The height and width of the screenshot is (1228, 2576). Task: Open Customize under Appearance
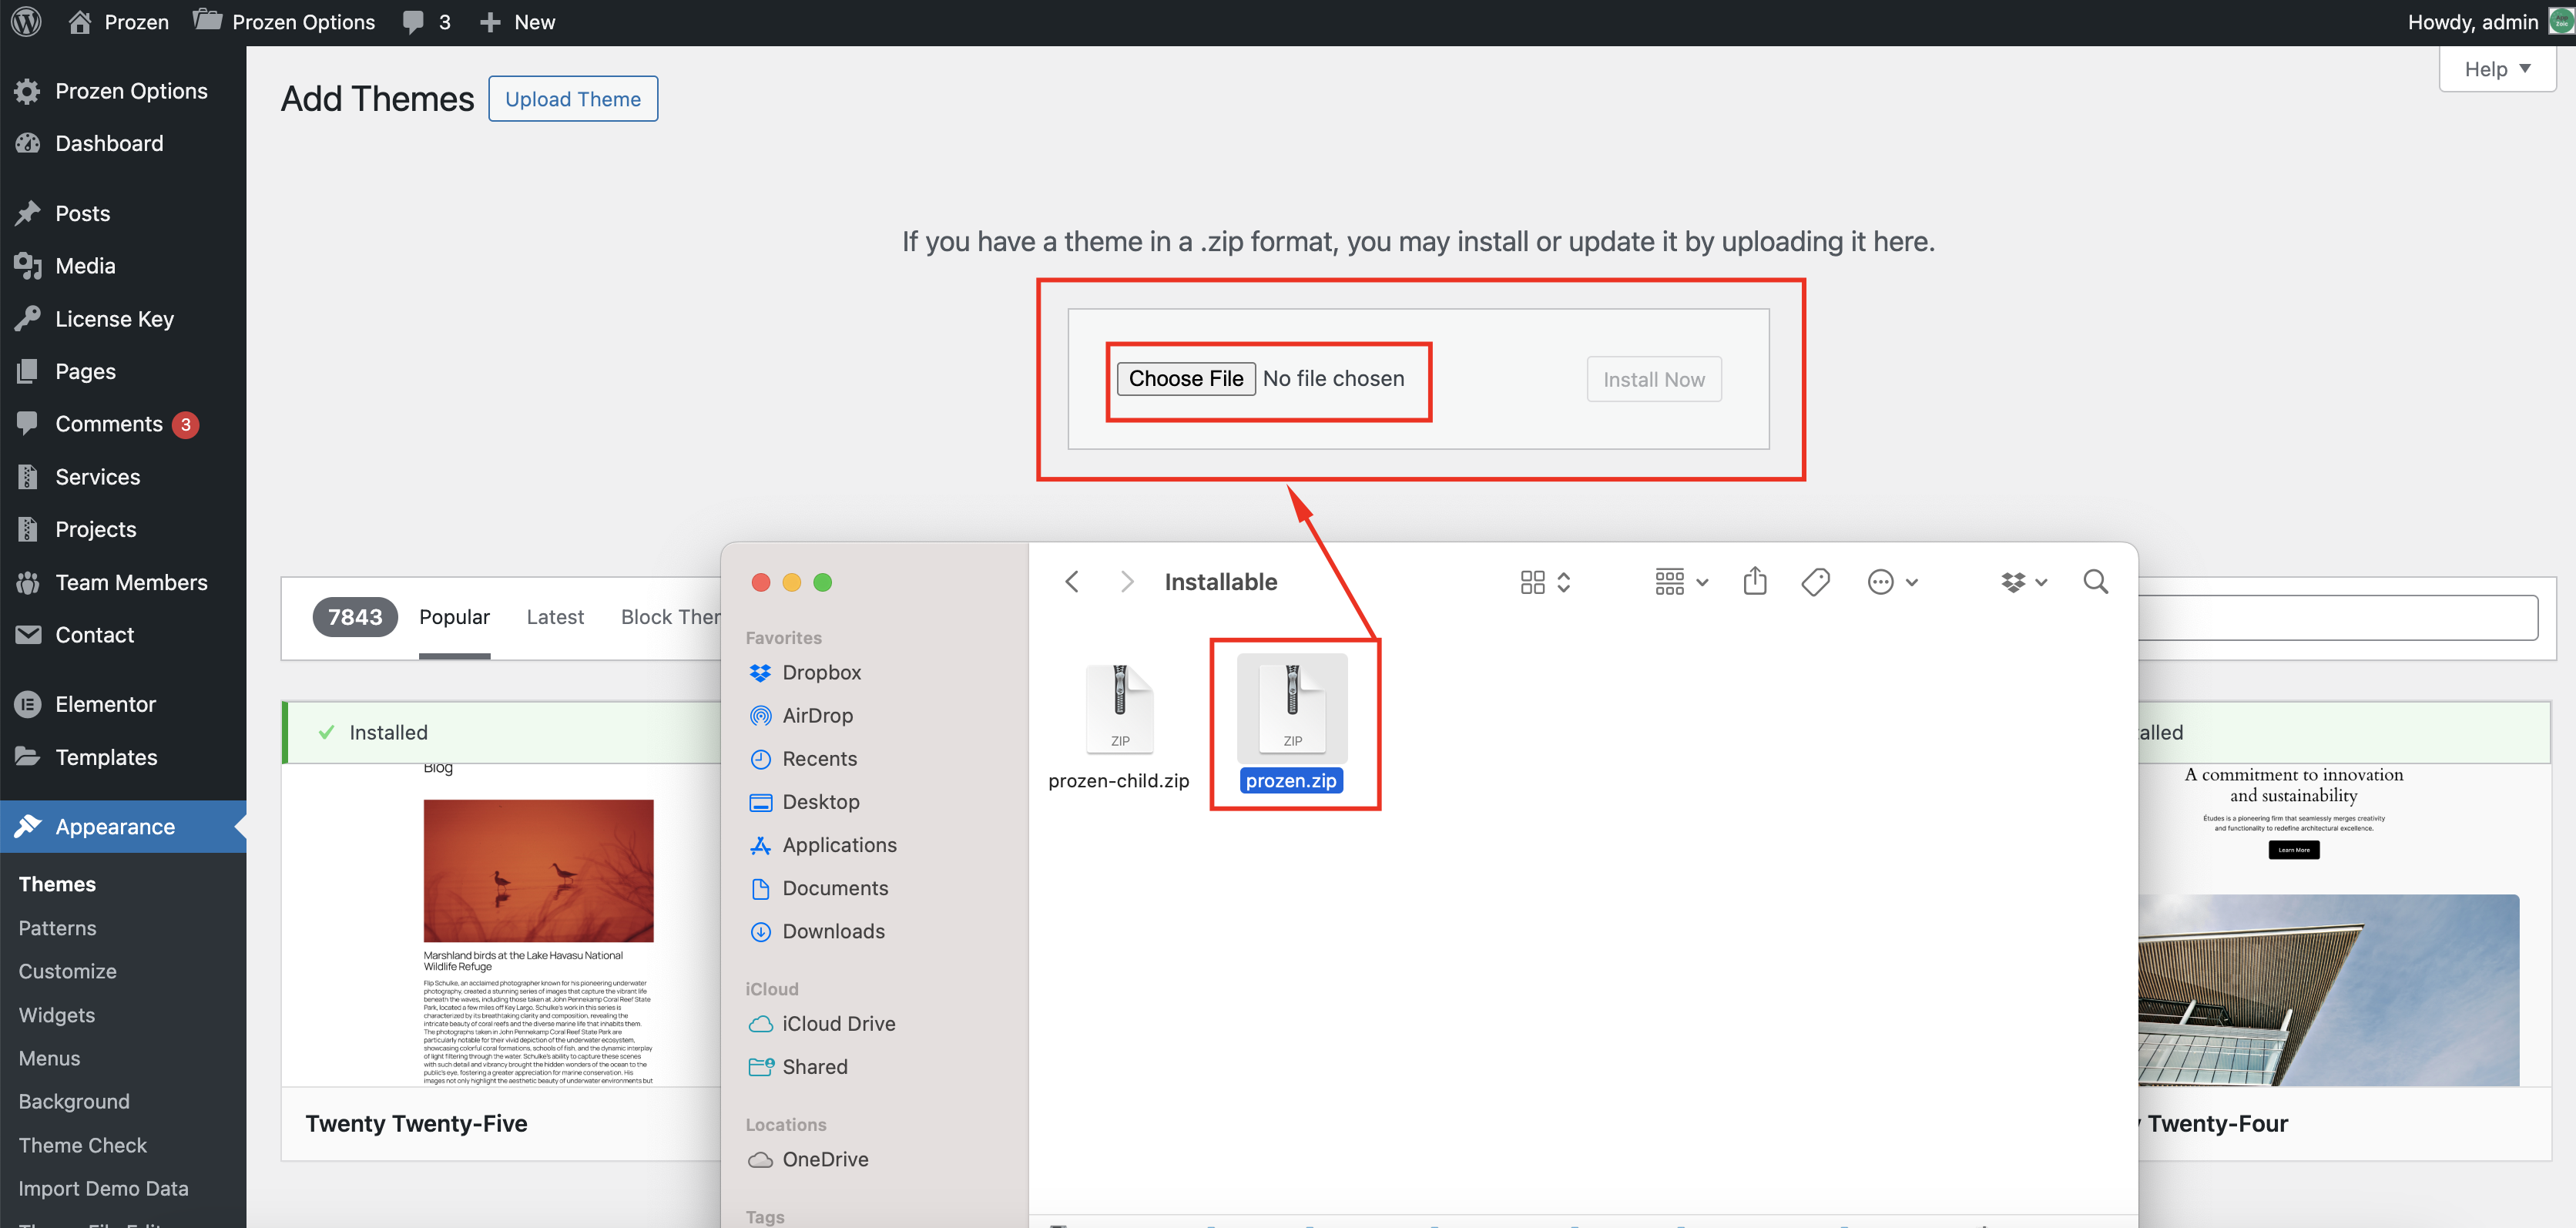(x=67, y=971)
